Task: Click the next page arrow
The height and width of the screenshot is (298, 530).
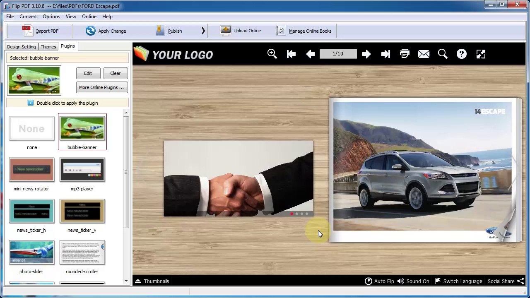Action: 366,54
